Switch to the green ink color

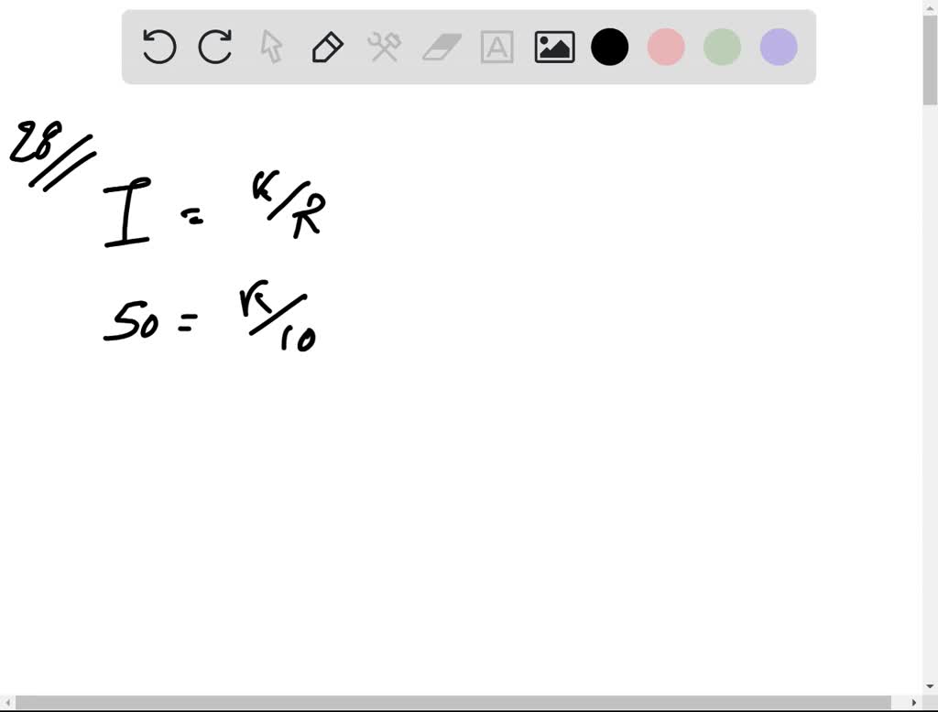coord(721,47)
